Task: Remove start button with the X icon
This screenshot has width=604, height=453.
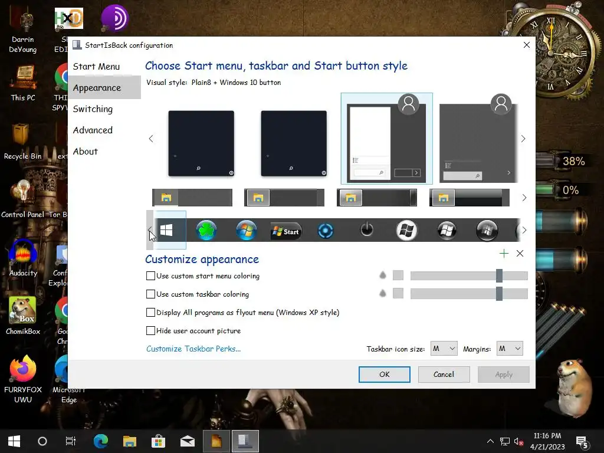Action: pos(520,253)
